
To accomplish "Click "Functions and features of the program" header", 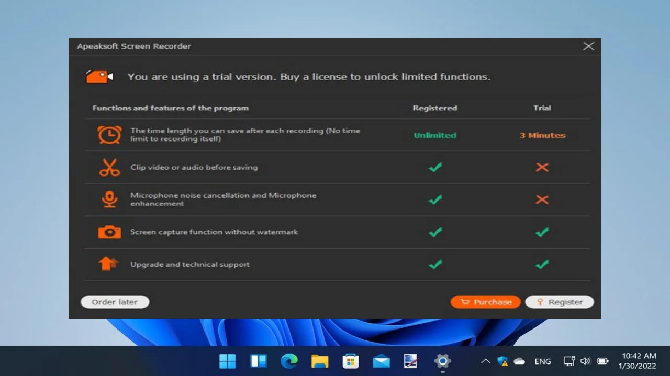I will (x=171, y=108).
